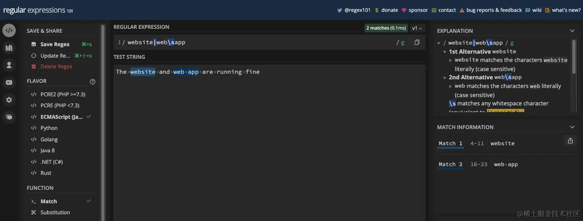This screenshot has width=583, height=221.
Task: Open the v1 version dropdown
Action: pos(417,28)
